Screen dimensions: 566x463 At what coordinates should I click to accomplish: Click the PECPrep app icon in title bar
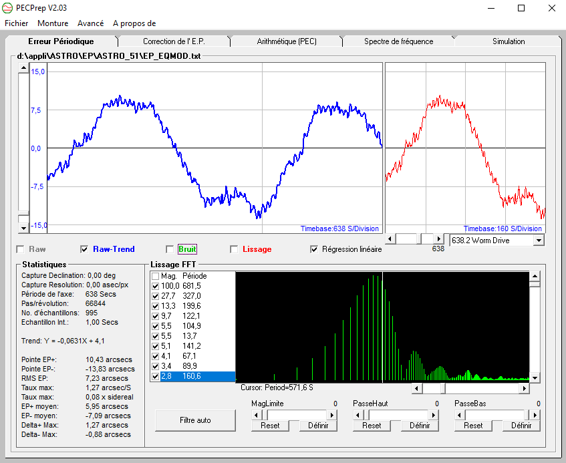7,8
